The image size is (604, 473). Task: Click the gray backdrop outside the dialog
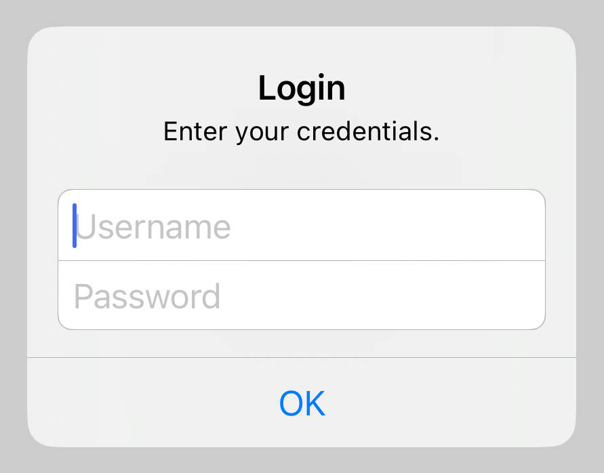[12, 237]
